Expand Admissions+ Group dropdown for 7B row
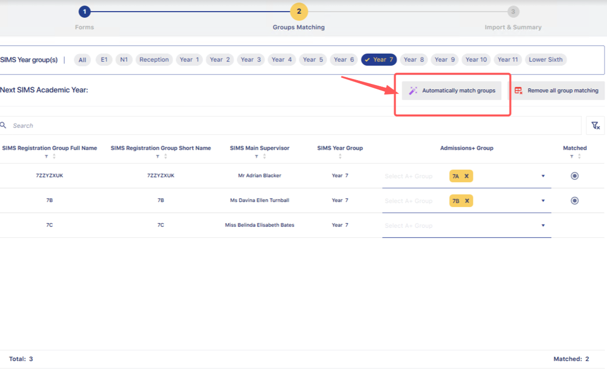This screenshot has width=607, height=369. [x=543, y=201]
